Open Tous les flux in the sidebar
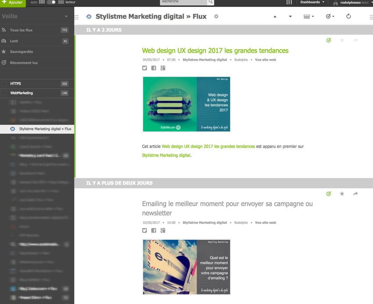The image size is (373, 304). (x=37, y=30)
